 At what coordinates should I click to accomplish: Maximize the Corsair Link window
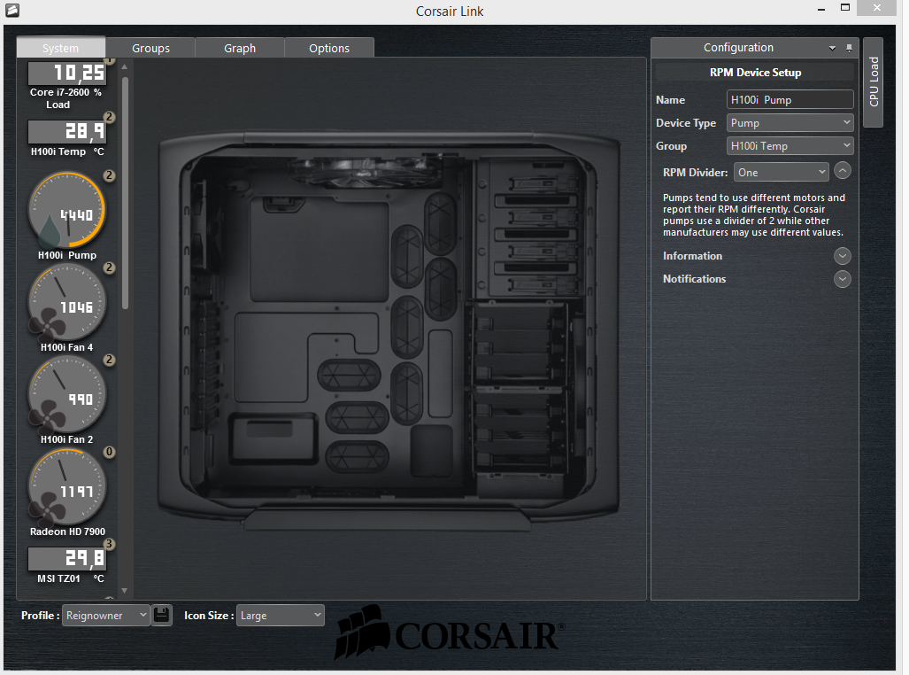845,8
